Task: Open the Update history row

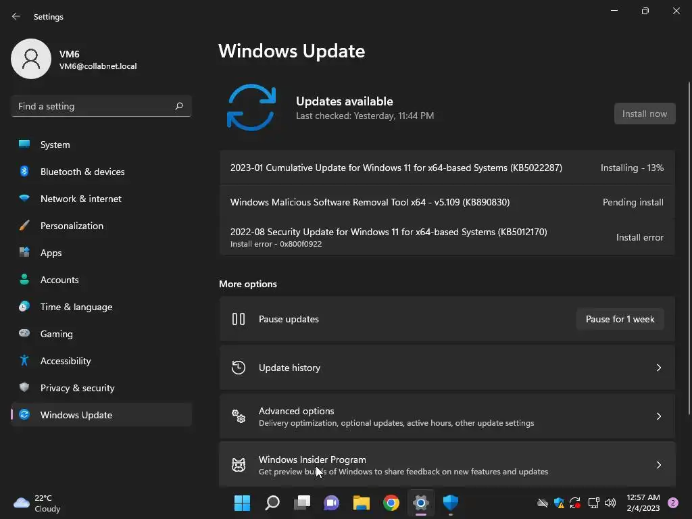Action: [447, 368]
